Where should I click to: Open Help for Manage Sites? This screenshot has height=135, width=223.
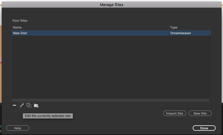[x=18, y=128]
